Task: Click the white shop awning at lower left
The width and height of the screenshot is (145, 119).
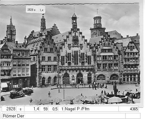Action: pos(4,85)
